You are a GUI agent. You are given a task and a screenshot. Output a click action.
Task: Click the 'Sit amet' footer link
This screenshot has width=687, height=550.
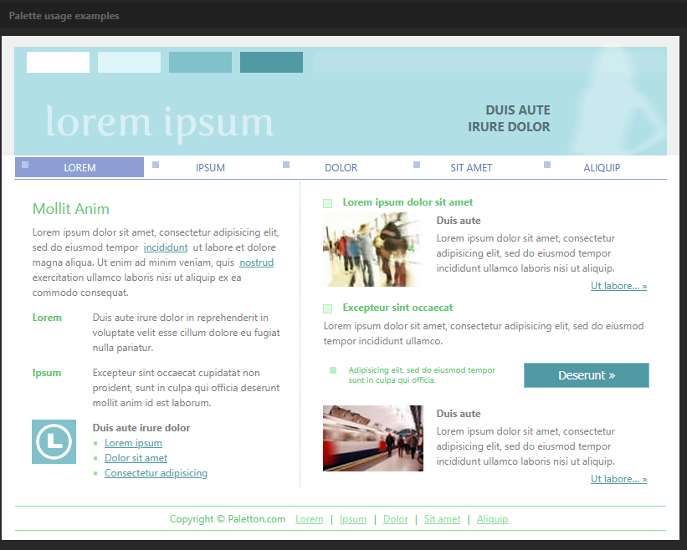442,519
